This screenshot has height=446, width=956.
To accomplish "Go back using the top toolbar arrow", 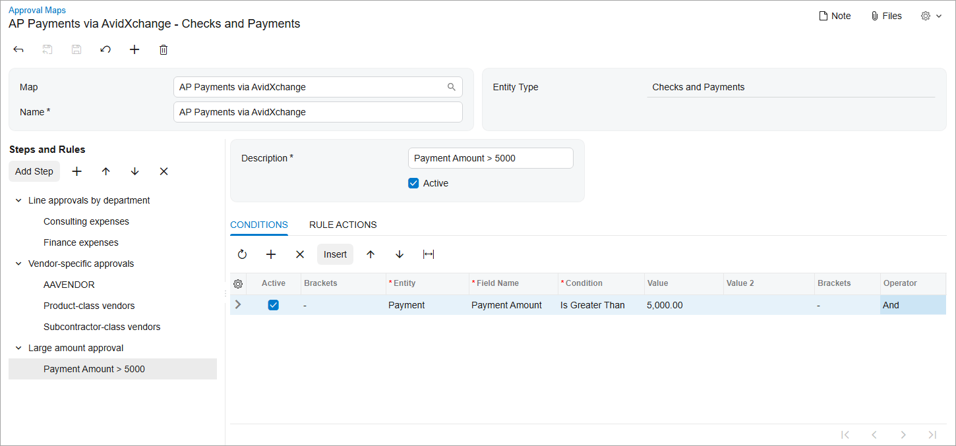I will 18,49.
